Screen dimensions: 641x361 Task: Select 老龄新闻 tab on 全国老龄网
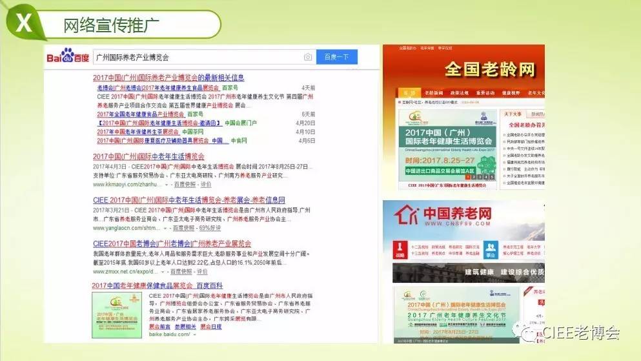click(x=434, y=93)
